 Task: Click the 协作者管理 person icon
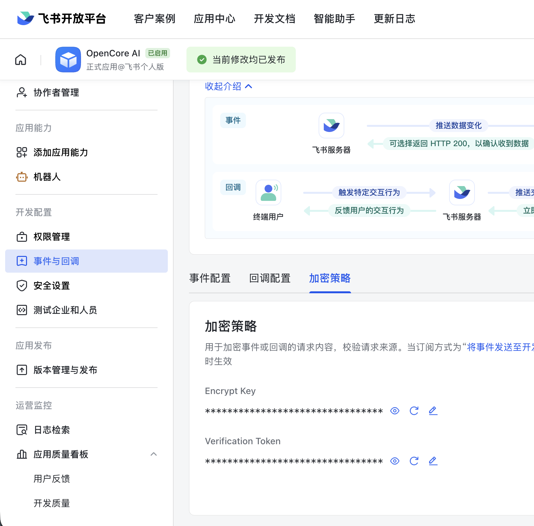point(22,92)
